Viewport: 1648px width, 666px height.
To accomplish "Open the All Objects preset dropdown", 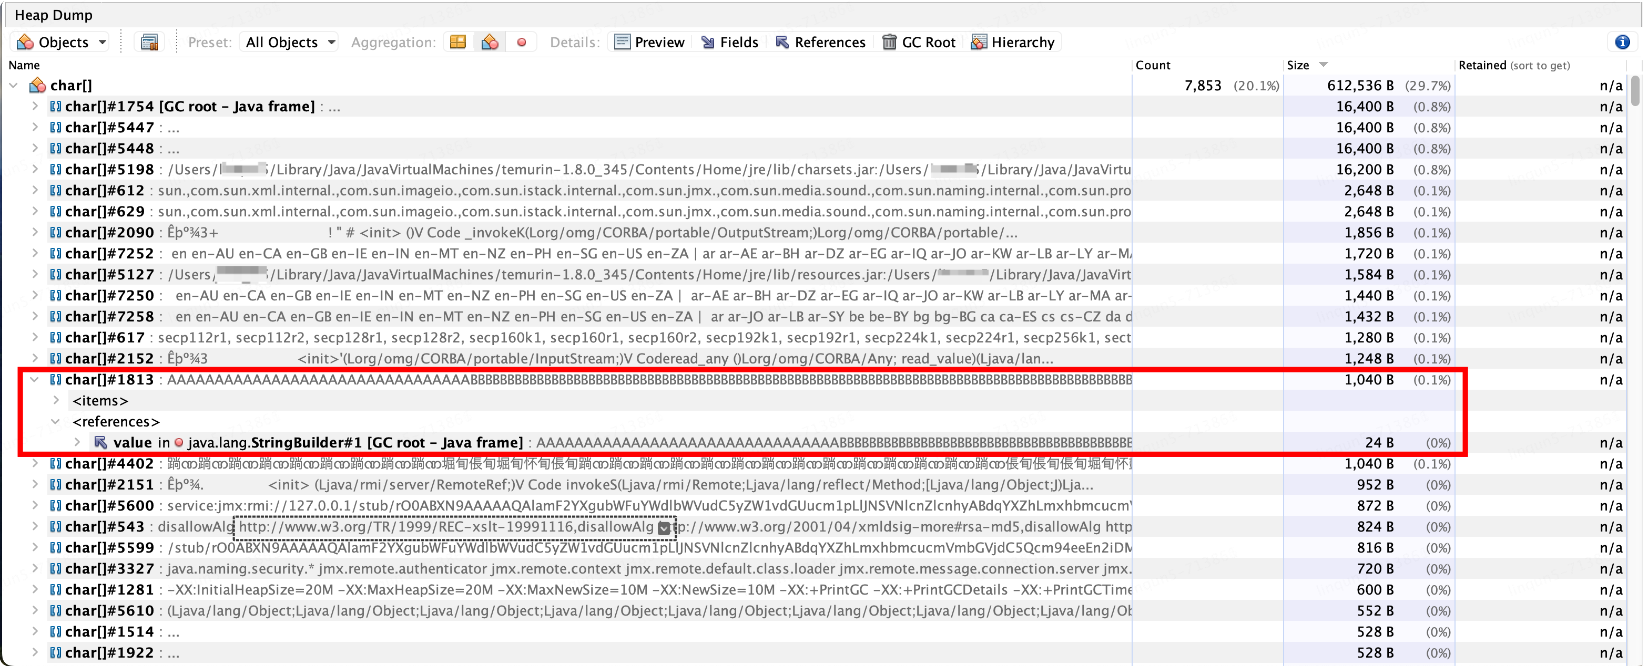I will [x=290, y=42].
